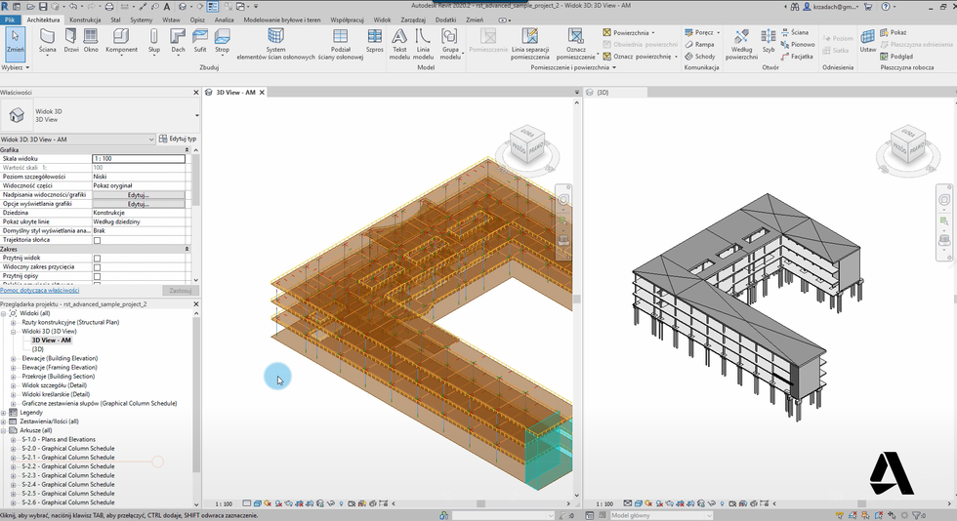Select the Drzwi door tool
This screenshot has height=521, width=957.
[71, 41]
